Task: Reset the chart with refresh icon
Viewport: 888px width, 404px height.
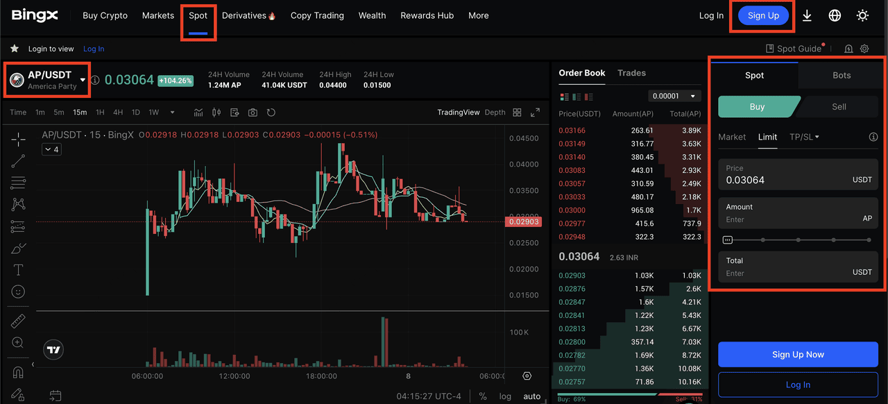Action: point(271,112)
